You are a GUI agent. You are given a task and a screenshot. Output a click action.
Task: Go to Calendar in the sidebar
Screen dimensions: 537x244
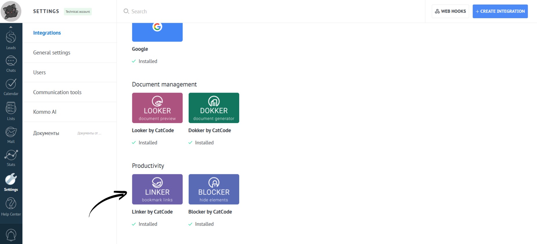11,87
